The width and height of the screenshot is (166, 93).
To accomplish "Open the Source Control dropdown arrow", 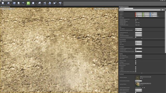I will coord(11,3).
